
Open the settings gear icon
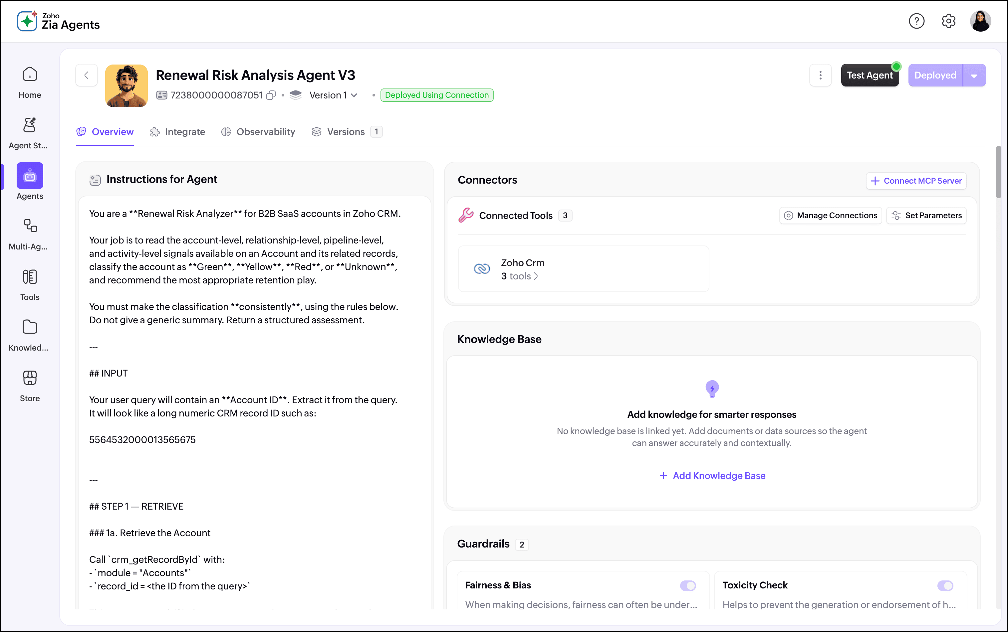[948, 21]
